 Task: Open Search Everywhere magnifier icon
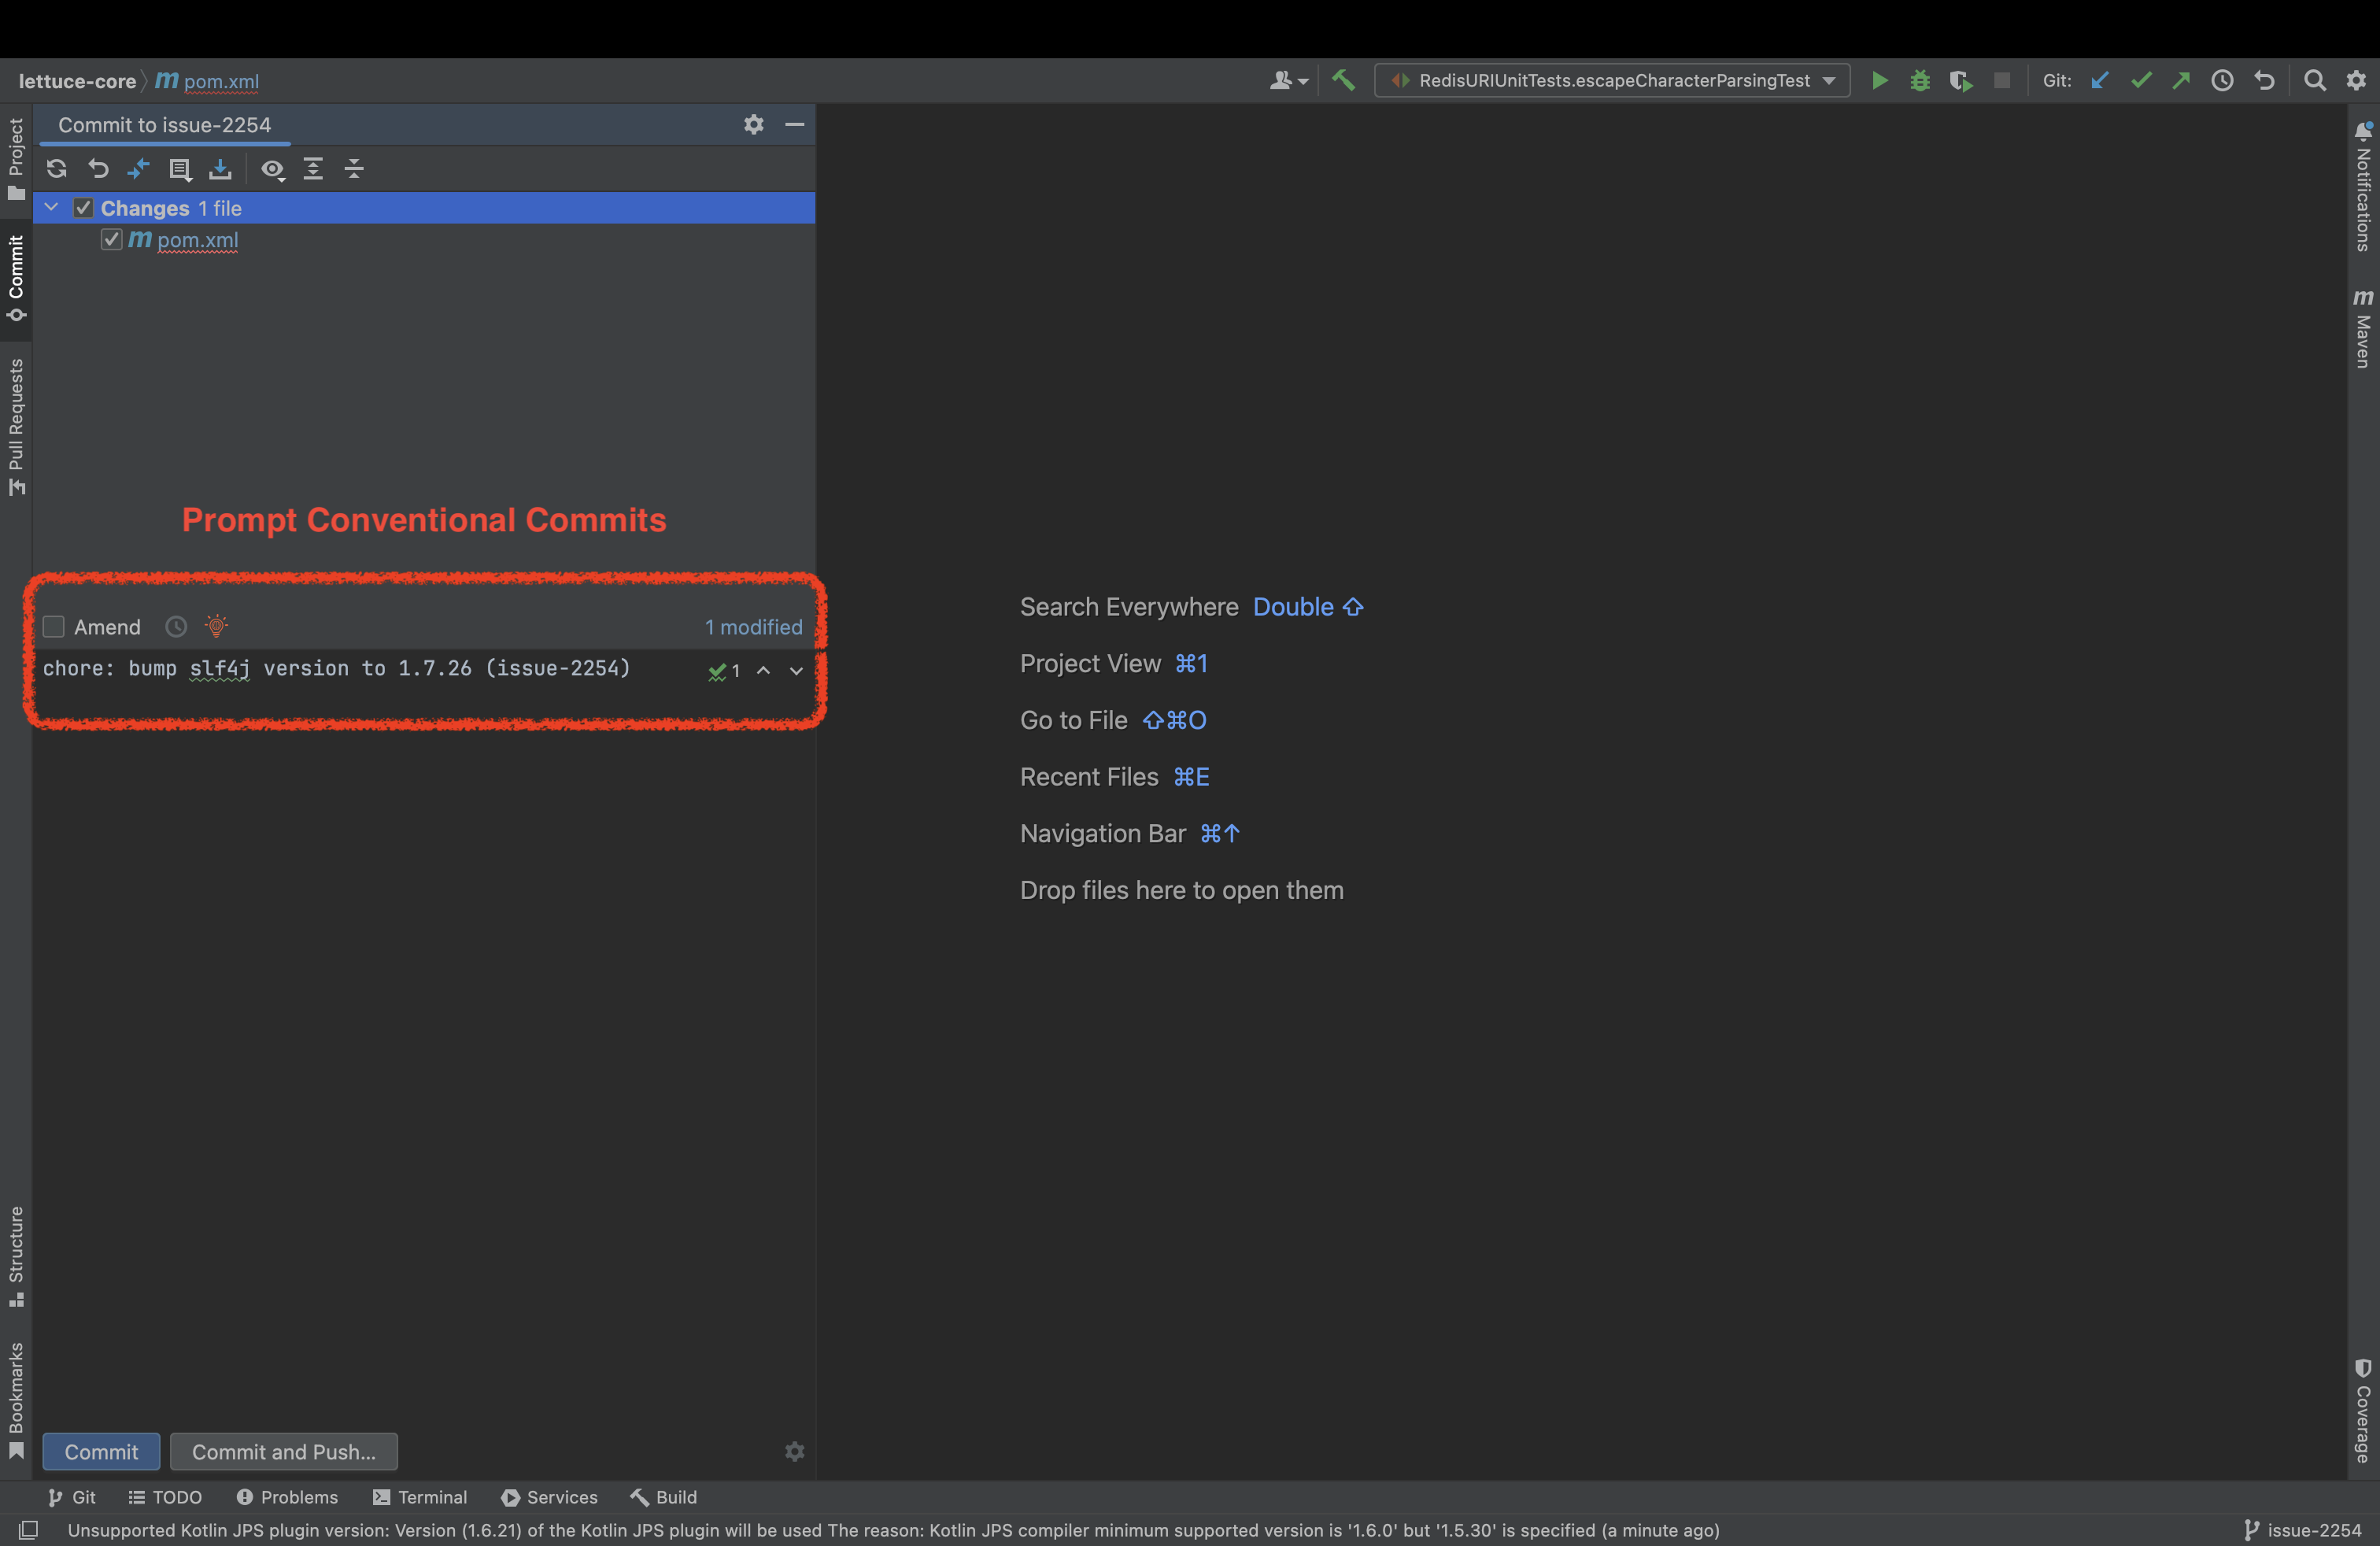tap(2314, 81)
